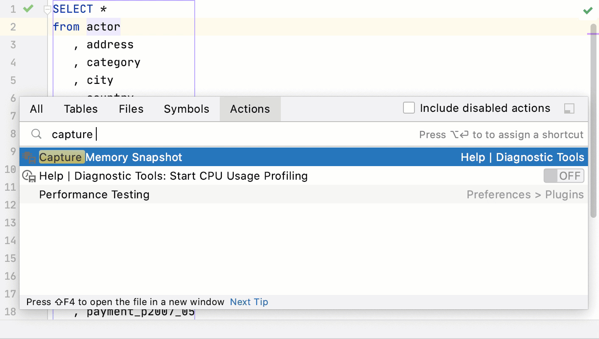
Task: Turn on the CPU Usage Profiling OFF toggle
Action: [x=564, y=175]
